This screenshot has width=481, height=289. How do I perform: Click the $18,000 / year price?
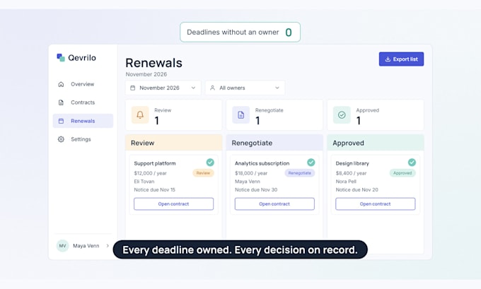tap(251, 173)
